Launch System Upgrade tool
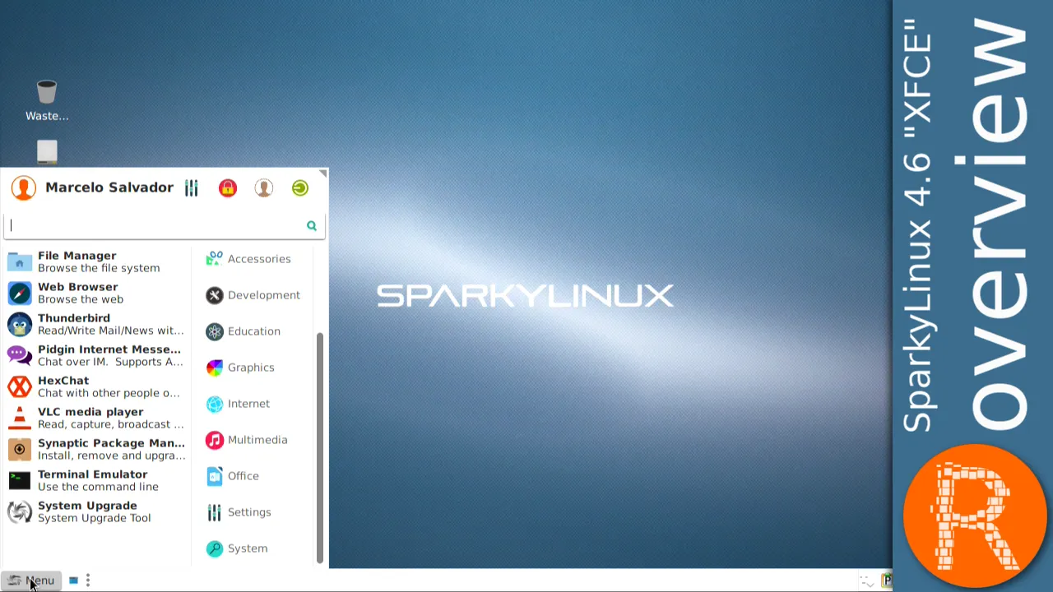 coord(96,511)
